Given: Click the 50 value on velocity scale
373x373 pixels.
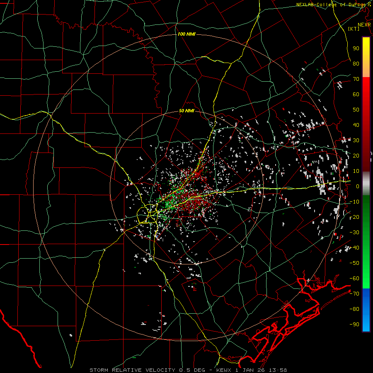Looking at the screenshot, I should point(356,110).
